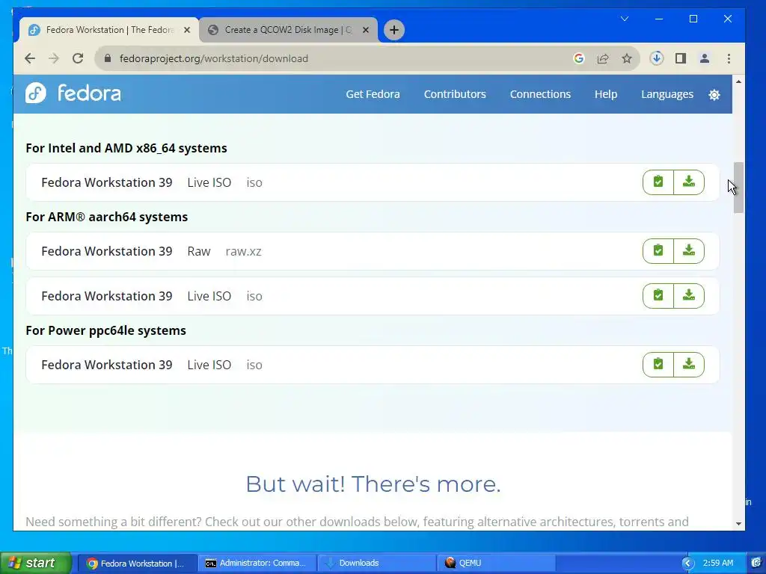Click the page vertical scrollbar thumb
The height and width of the screenshot is (574, 766).
(x=738, y=188)
